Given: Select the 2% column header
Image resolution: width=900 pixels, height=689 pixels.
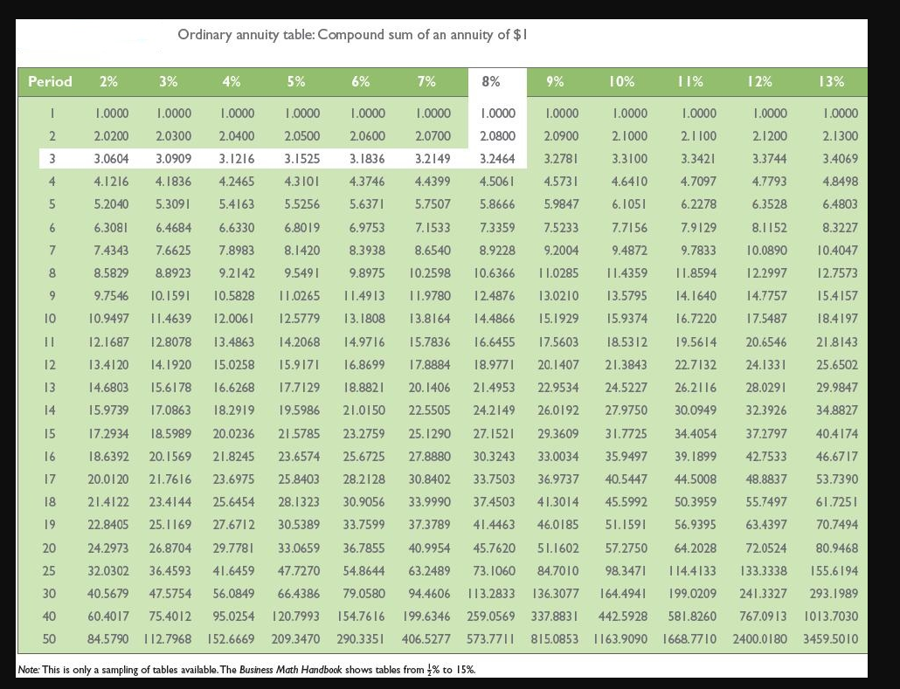Looking at the screenshot, I should coord(108,81).
